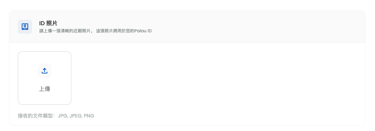
Task: Click the 這張照片將用於您的Palau ID sentence
Action: pos(124,31)
